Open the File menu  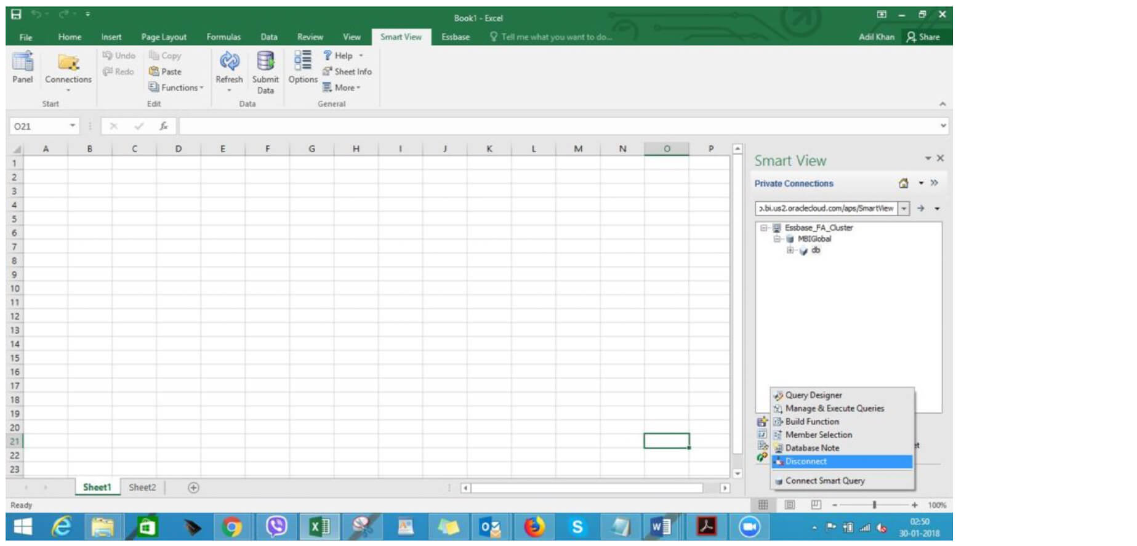click(x=26, y=37)
